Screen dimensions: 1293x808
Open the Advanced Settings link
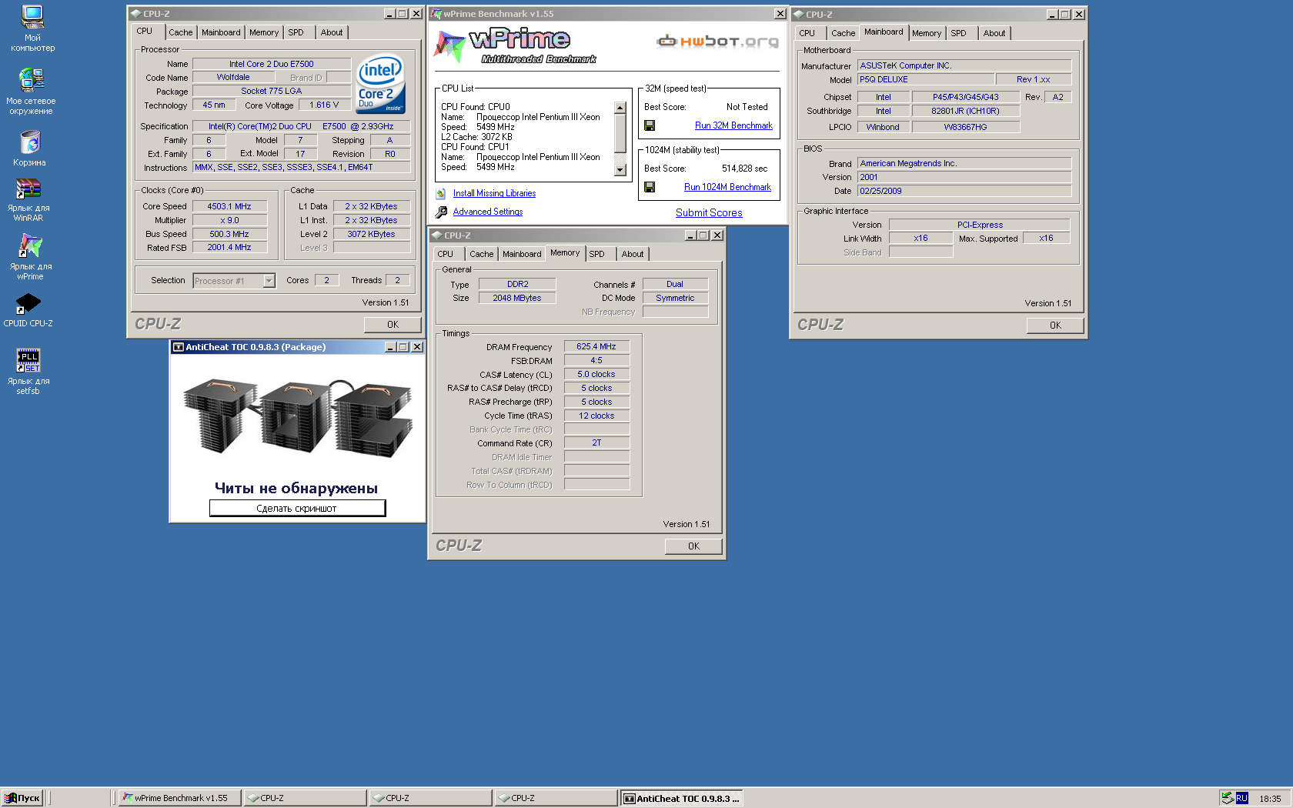488,212
